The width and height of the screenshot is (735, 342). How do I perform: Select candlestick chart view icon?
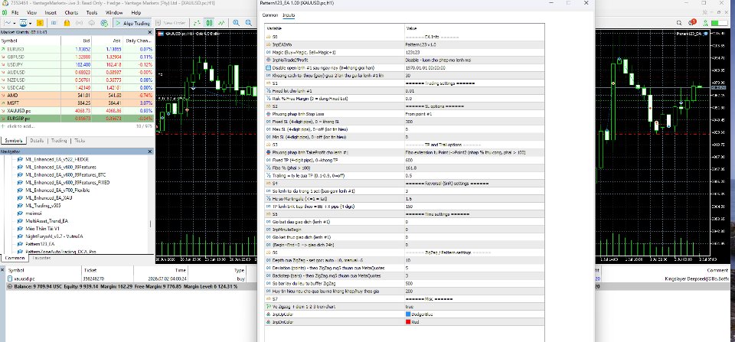coord(208,23)
